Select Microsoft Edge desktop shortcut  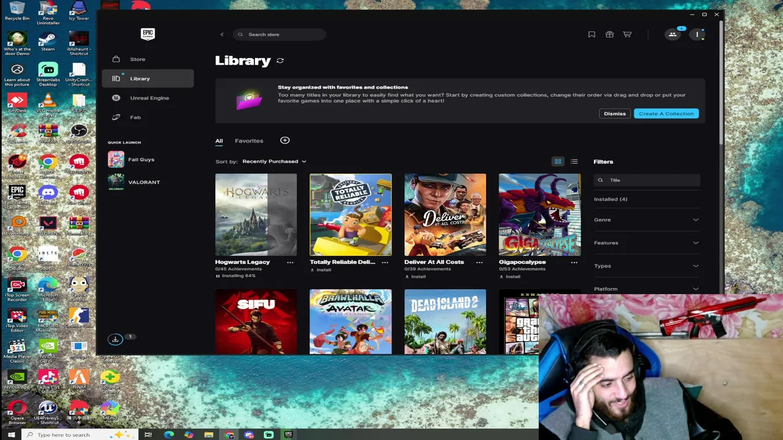pyautogui.click(x=48, y=288)
